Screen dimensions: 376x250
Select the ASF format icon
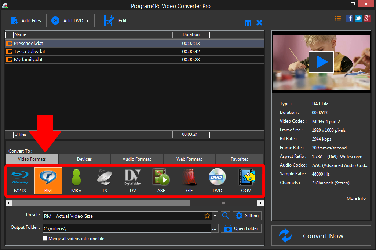(161, 180)
